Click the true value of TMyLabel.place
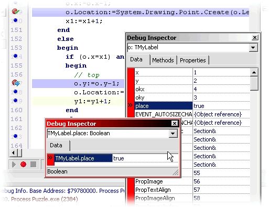 [x=119, y=158]
